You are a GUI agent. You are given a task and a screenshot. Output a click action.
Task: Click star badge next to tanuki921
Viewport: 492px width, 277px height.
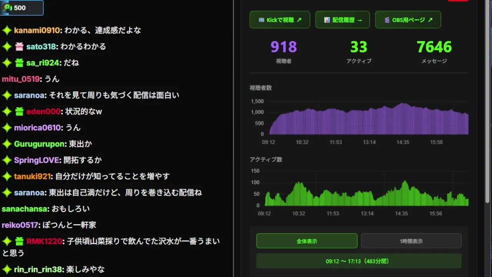click(7, 176)
